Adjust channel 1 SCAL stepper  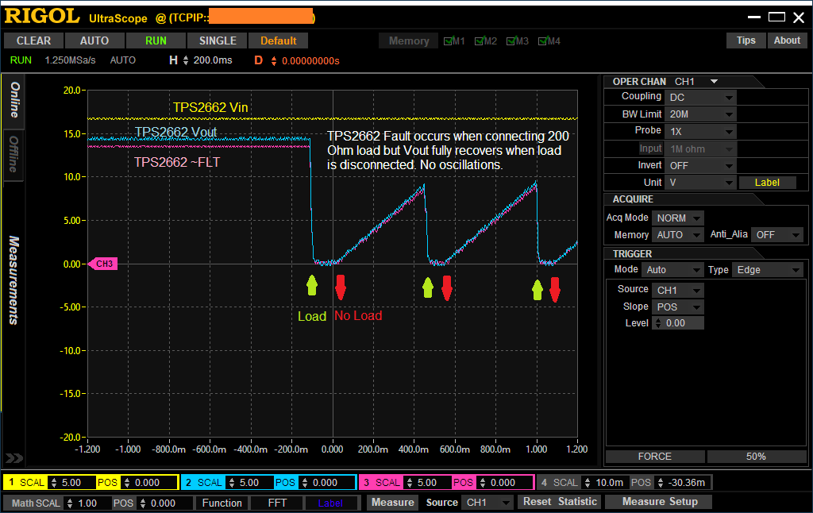click(x=53, y=483)
